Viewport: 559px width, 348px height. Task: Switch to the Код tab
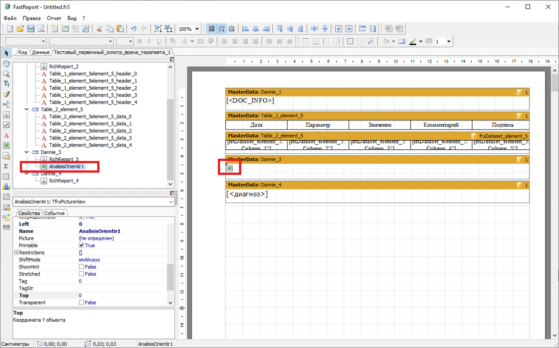[x=23, y=52]
